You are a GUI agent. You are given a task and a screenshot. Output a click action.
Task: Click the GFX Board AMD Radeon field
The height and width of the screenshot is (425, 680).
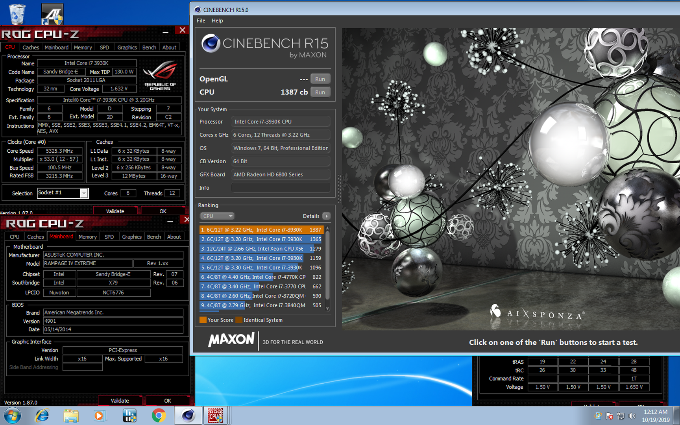click(x=281, y=174)
